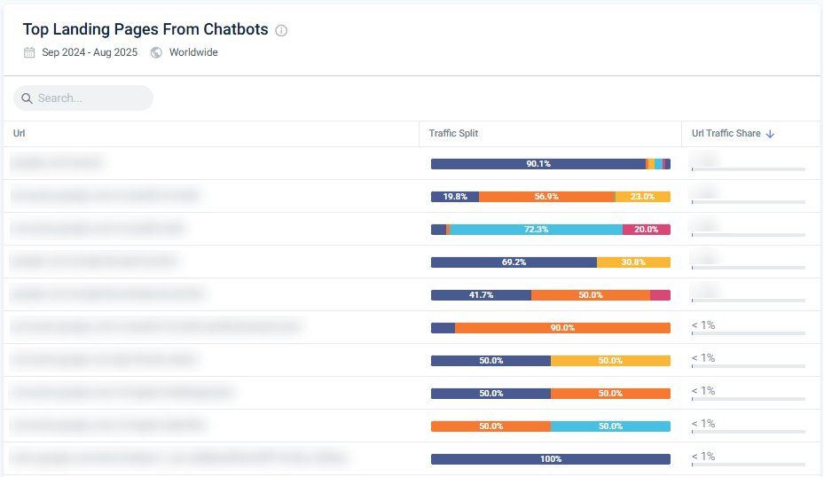Open the Sep 2024 - Aug 2025 date range
The height and width of the screenshot is (477, 824).
point(90,52)
